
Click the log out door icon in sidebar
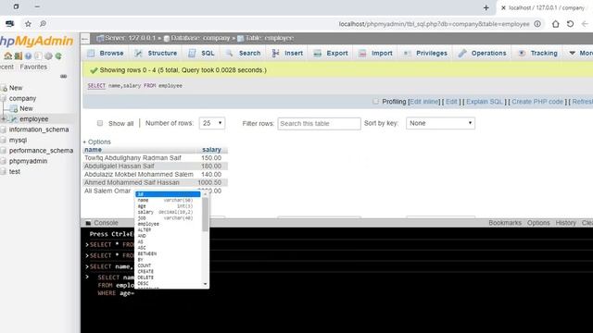pos(19,55)
